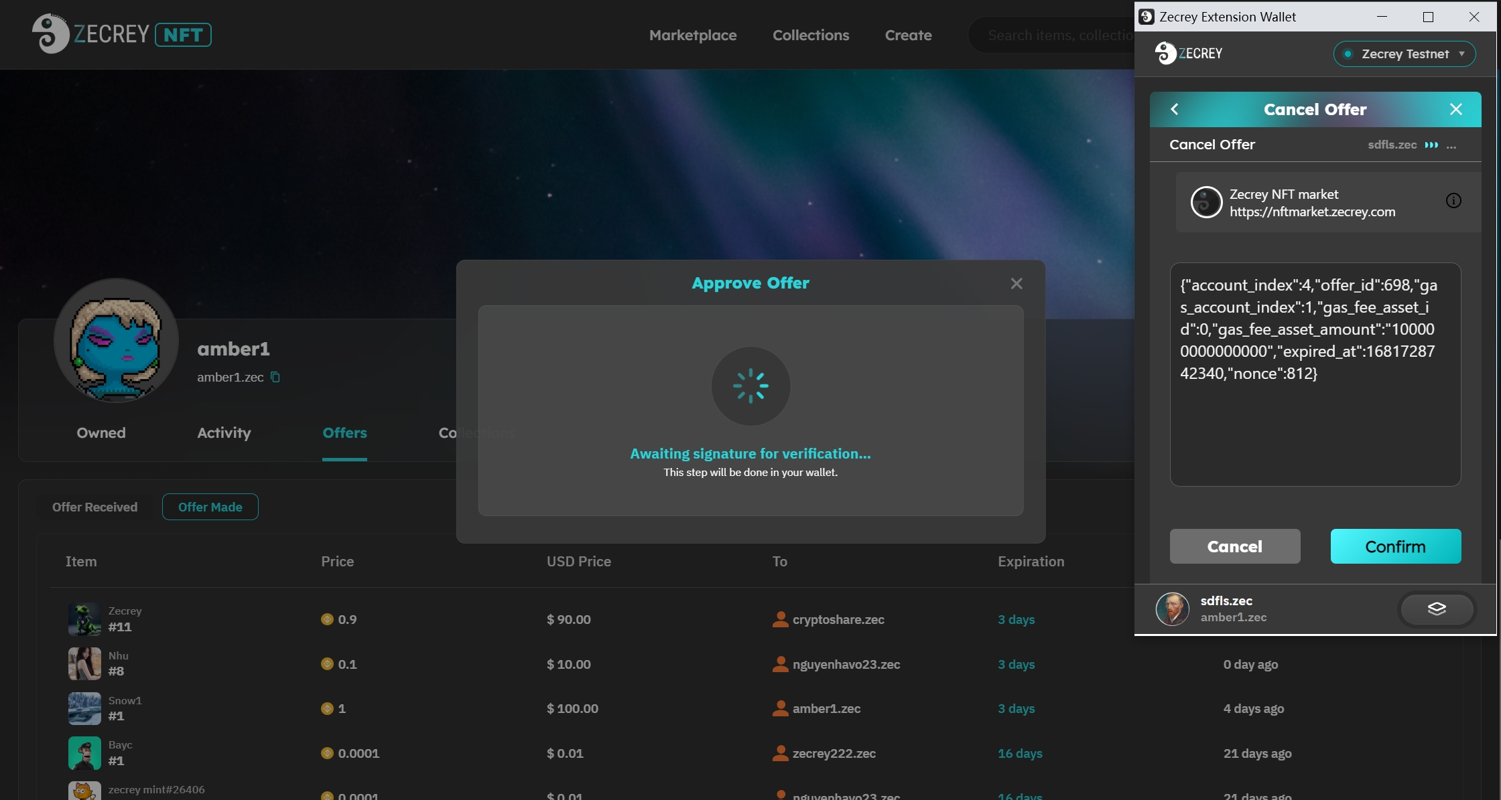Switch to Offer Received filter

coord(94,507)
